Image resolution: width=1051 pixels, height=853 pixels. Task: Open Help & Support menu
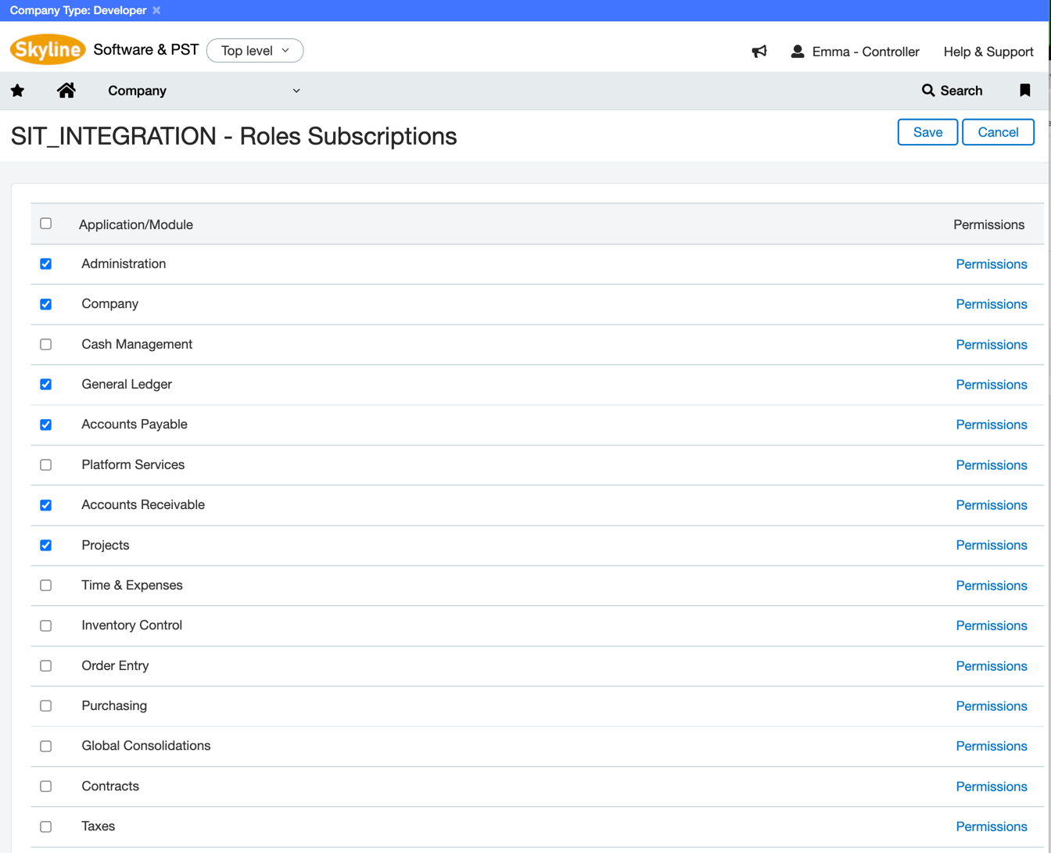pos(988,52)
